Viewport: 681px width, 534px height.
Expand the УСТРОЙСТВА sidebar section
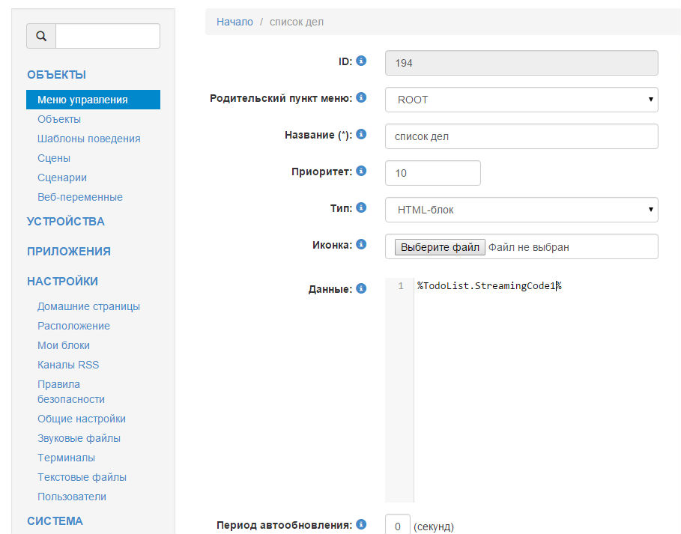pyautogui.click(x=66, y=222)
